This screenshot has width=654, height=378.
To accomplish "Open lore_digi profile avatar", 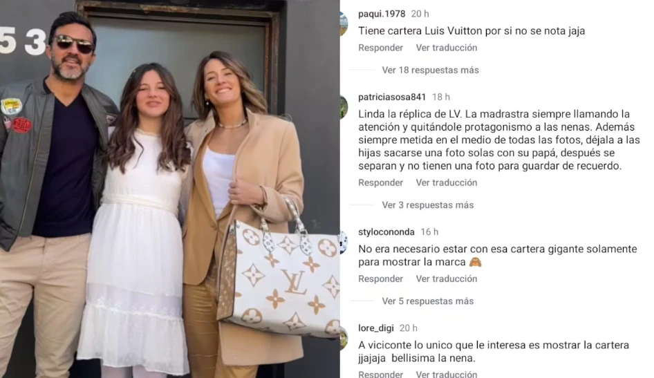I will pyautogui.click(x=344, y=338).
